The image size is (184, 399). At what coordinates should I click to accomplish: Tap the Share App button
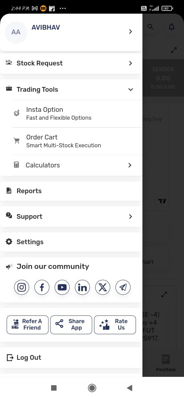[71, 325]
